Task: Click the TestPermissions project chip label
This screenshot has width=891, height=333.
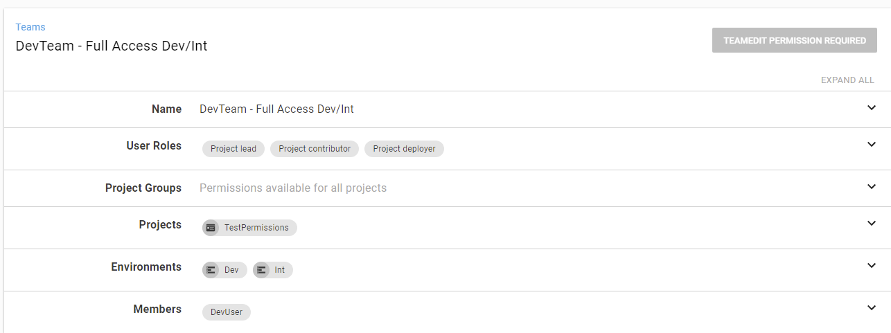Action: (256, 228)
